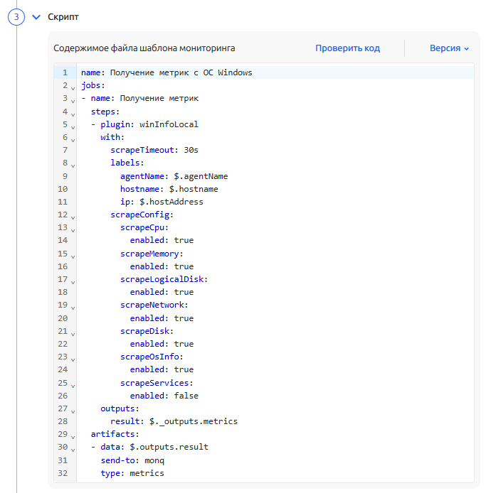The width and height of the screenshot is (491, 493).
Task: Collapse scrapeConfig fold arrow at line 12
Action: pos(73,216)
